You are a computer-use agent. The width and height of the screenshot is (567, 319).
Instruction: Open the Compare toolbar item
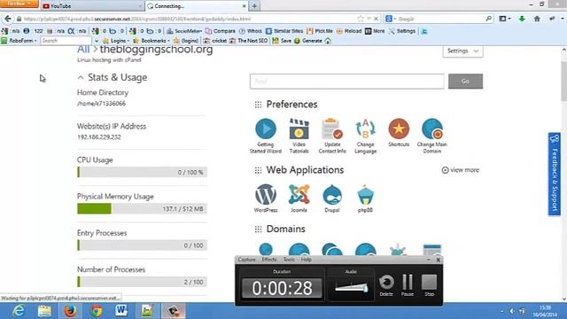click(221, 31)
